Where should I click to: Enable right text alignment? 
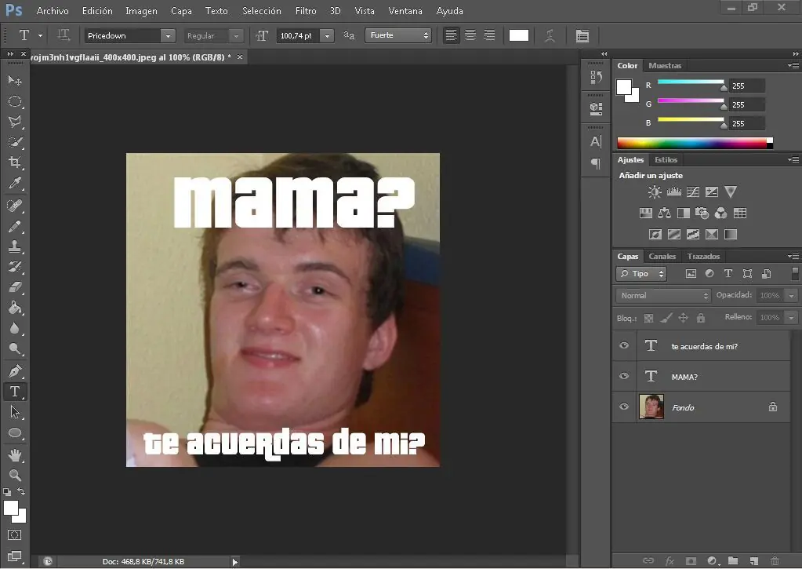click(489, 35)
